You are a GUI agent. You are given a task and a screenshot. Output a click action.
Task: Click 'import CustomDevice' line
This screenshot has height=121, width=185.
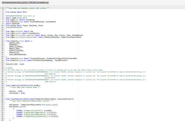pos(23,33)
